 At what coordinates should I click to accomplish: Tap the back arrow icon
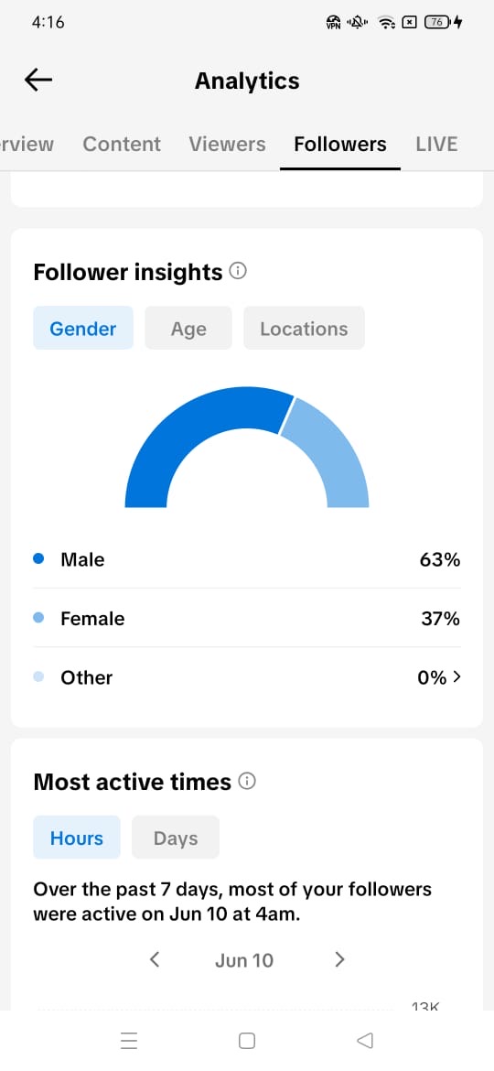coord(38,80)
